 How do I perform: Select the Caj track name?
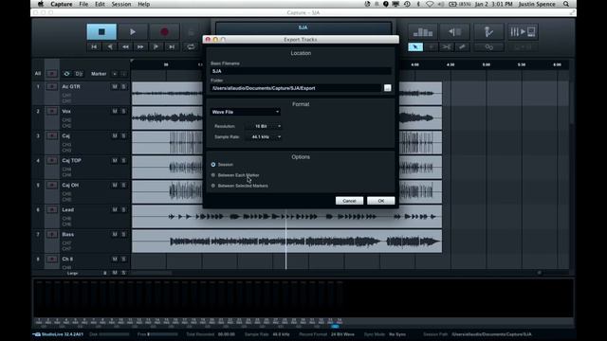(65, 136)
